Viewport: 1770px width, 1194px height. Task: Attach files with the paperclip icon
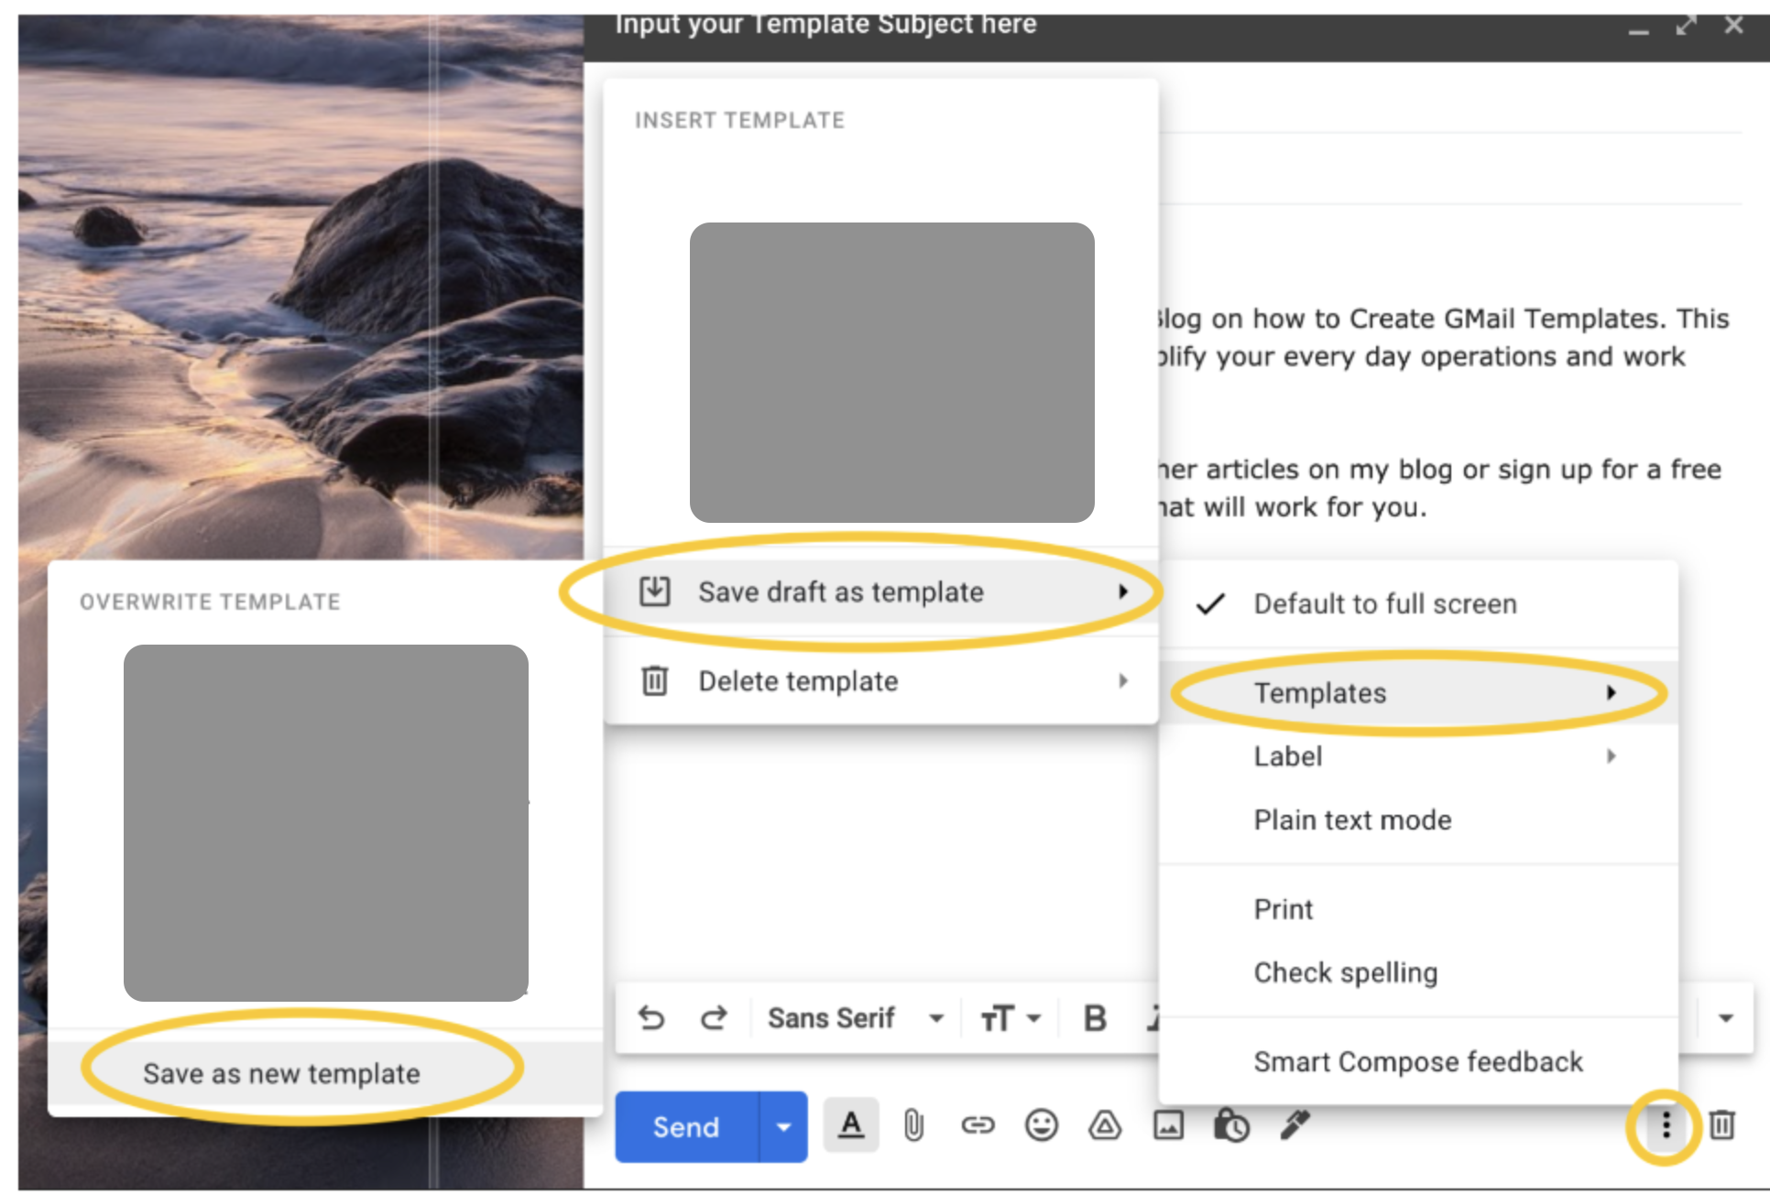(x=914, y=1126)
